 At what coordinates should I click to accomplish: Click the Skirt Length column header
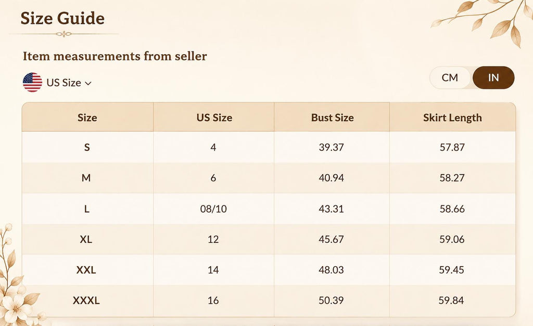tap(452, 118)
